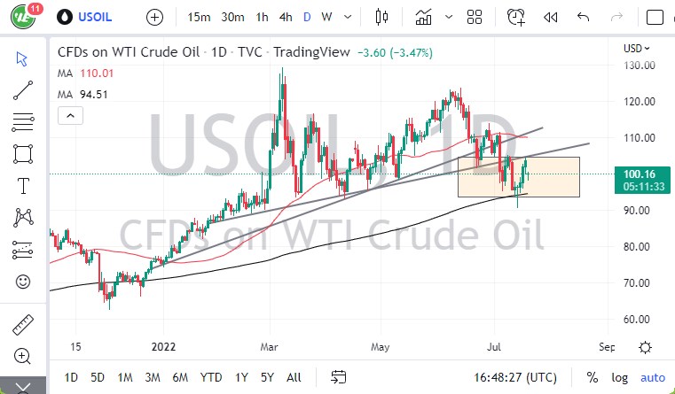Collapse the indicator legend arrow

pos(70,115)
